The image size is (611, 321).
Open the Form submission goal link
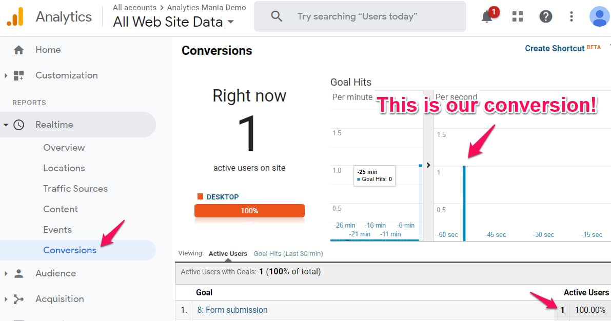232,310
